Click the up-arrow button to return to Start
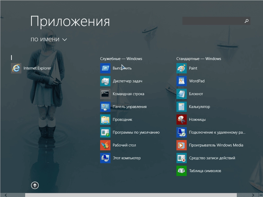 tap(35, 185)
